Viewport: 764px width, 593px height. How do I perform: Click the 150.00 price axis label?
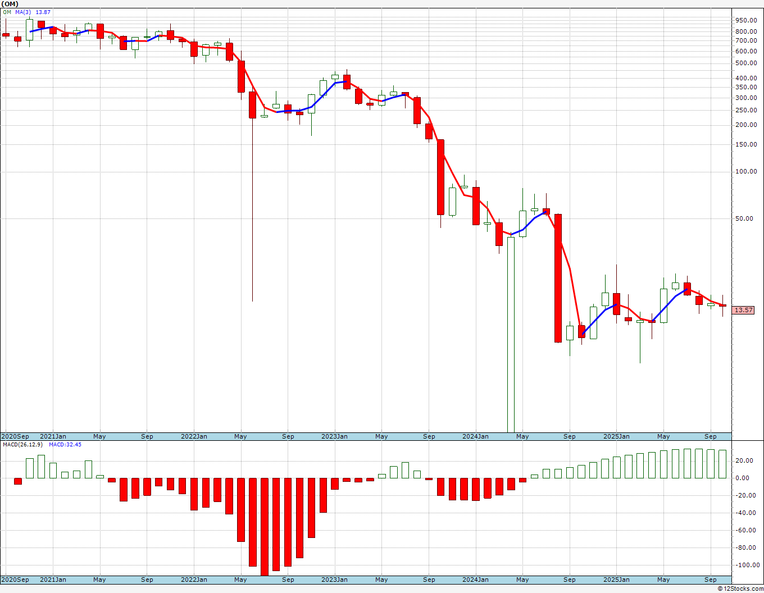[746, 144]
